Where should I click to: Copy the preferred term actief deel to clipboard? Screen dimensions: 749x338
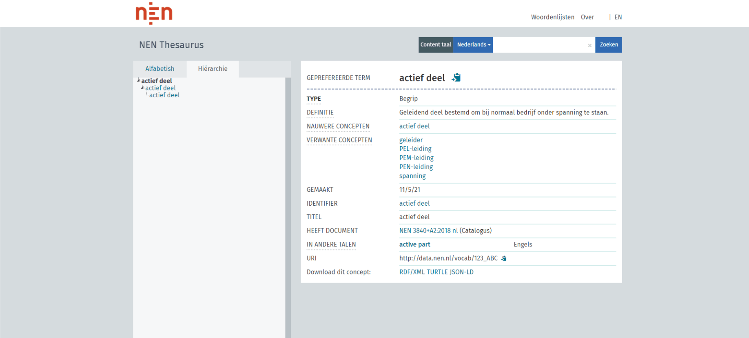(x=456, y=77)
